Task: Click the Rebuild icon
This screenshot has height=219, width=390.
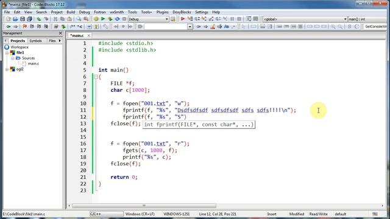Action: (x=117, y=19)
